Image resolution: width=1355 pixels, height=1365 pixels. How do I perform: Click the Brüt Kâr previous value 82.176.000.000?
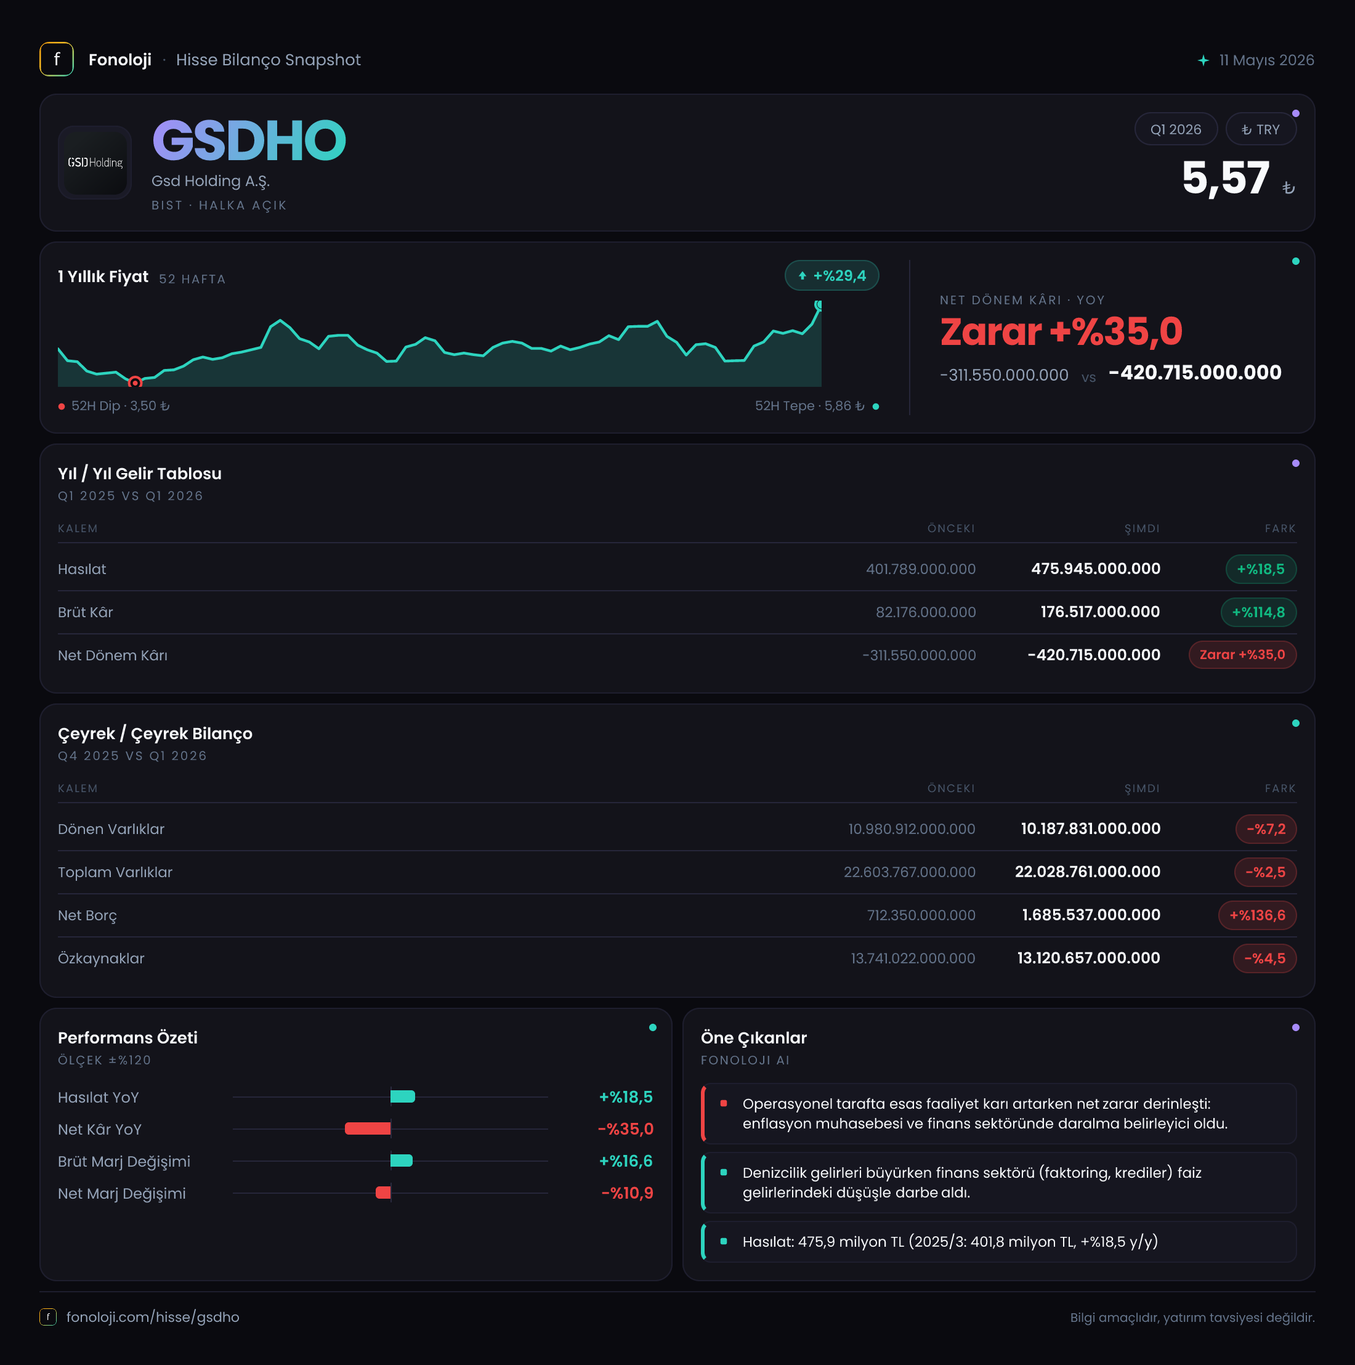tap(926, 612)
